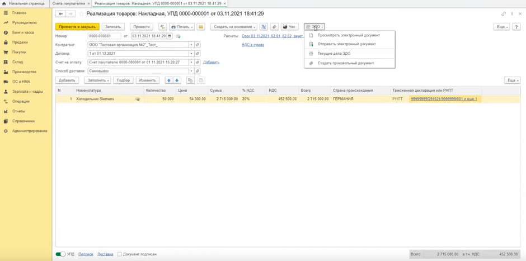The height and width of the screenshot is (261, 526).
Task: Toggle the УПД switch
Action: click(60, 254)
